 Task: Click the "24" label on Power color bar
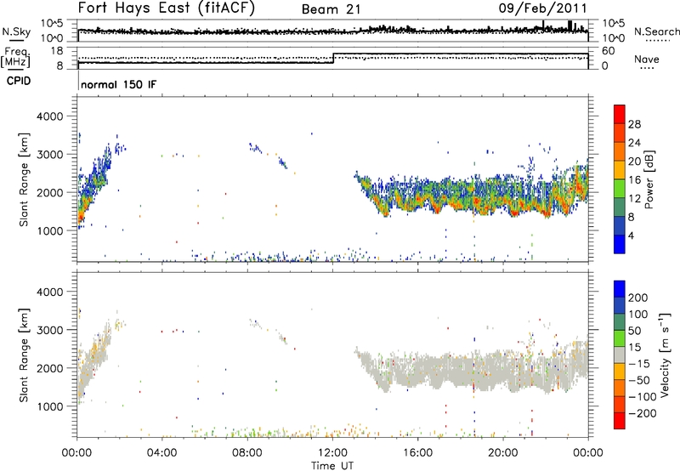coord(634,143)
